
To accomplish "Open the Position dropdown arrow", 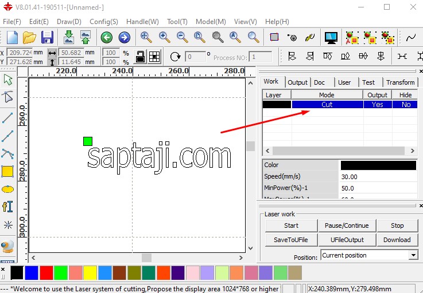I will tap(413, 255).
